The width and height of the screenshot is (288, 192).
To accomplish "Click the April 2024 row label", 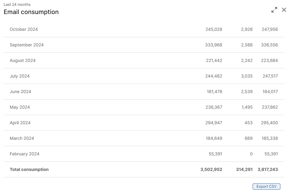I will tap(20, 123).
